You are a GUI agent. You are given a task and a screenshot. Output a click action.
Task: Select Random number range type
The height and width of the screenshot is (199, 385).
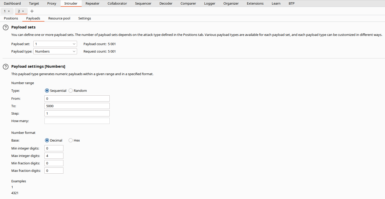point(71,91)
